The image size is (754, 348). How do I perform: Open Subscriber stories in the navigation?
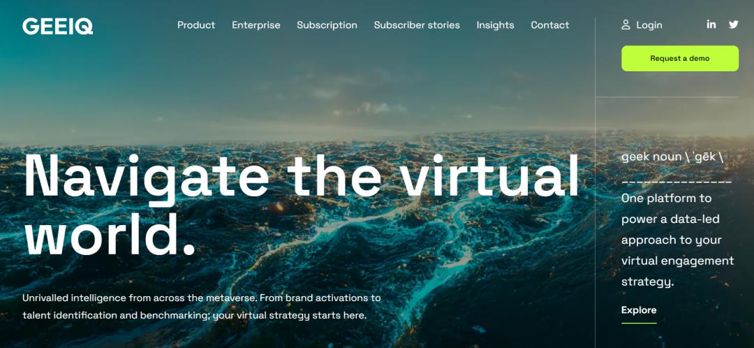417,25
